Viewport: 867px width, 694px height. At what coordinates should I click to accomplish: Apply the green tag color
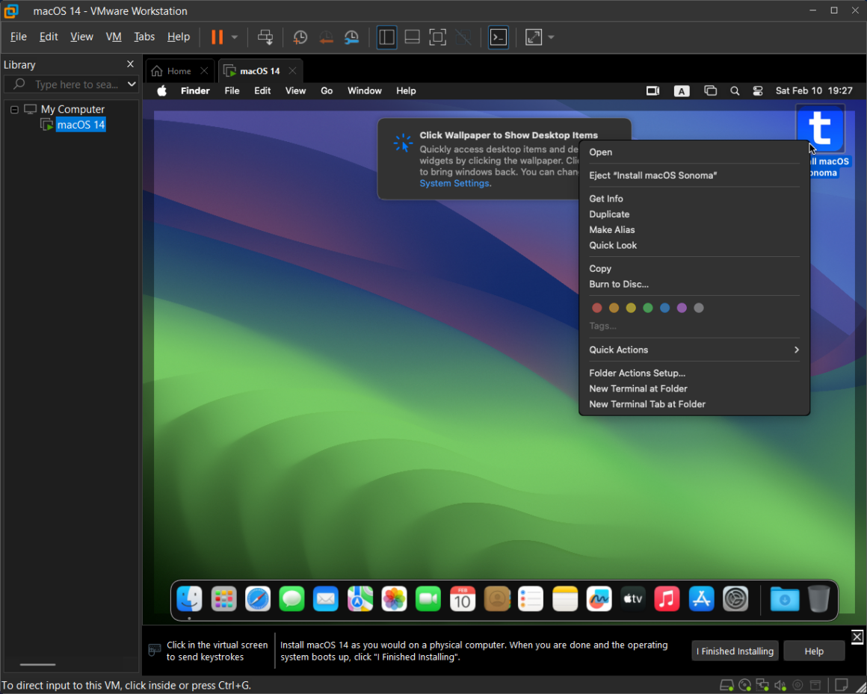(647, 308)
